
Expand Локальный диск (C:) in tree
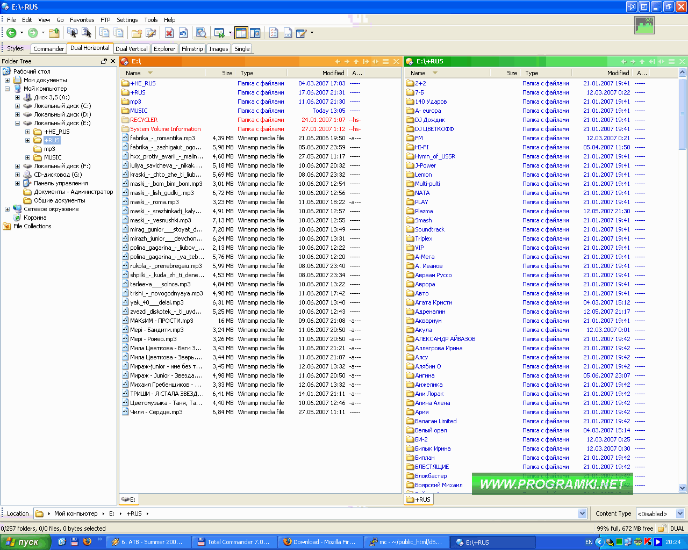coord(17,106)
